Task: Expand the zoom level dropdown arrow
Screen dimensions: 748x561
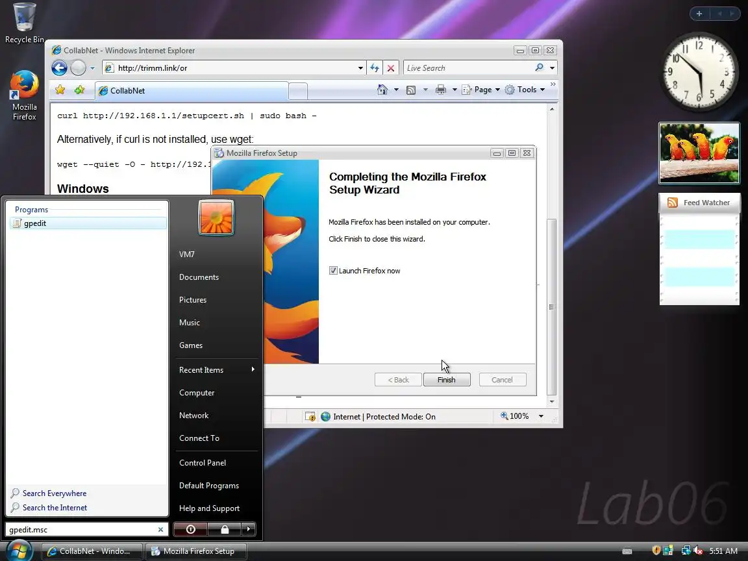Action: click(x=541, y=416)
